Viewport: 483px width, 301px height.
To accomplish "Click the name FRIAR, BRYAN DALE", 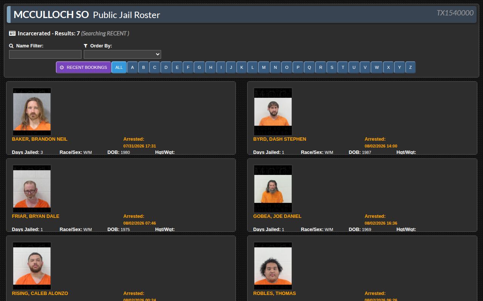I will [35, 216].
